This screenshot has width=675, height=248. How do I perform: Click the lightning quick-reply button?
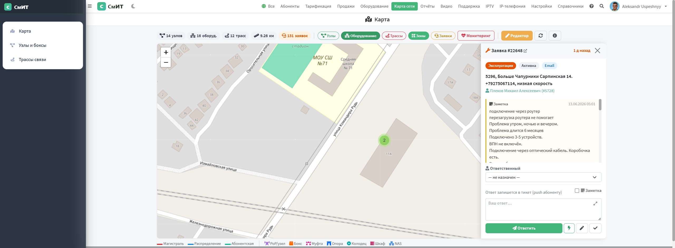pyautogui.click(x=569, y=228)
